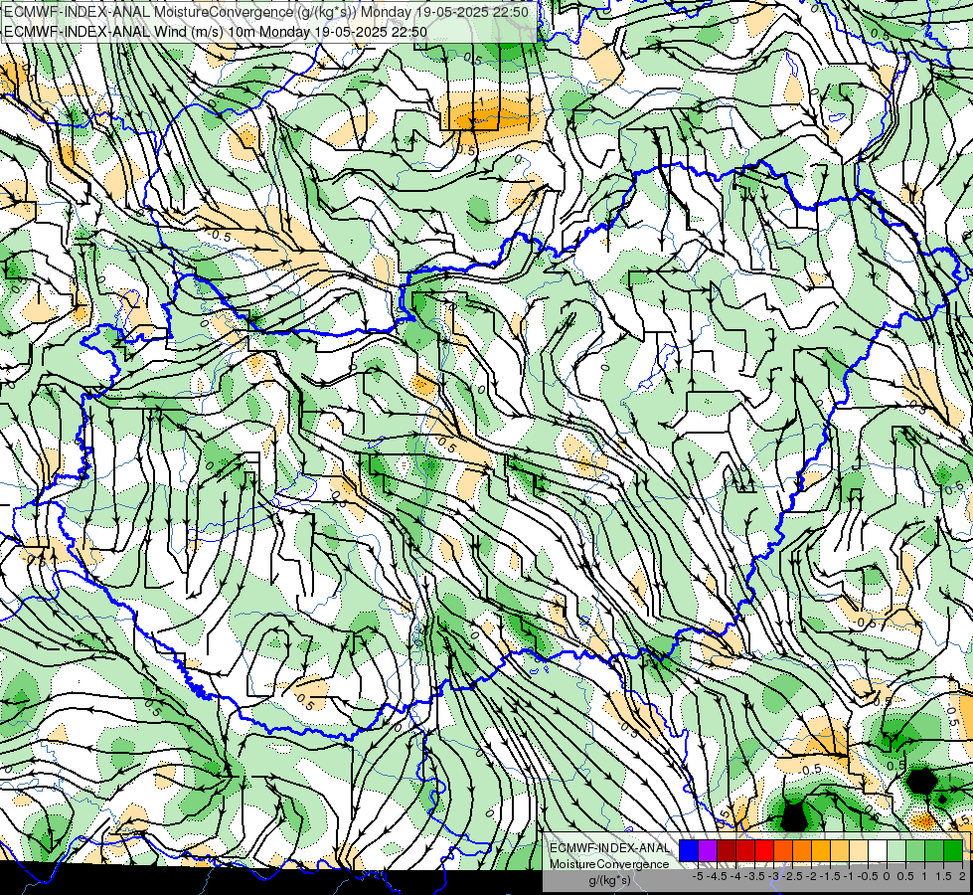Click the -1.5 tick label on the legend
973x895 pixels.
coord(830,876)
